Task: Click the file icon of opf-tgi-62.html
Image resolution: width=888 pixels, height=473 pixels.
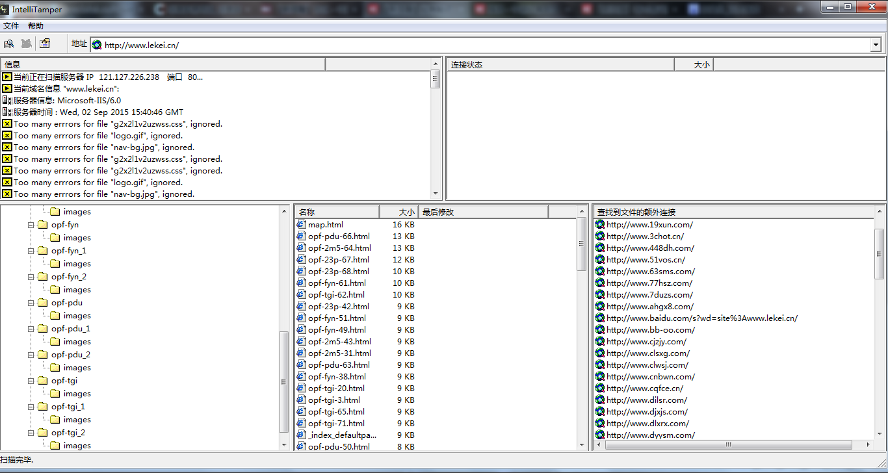Action: click(x=301, y=294)
